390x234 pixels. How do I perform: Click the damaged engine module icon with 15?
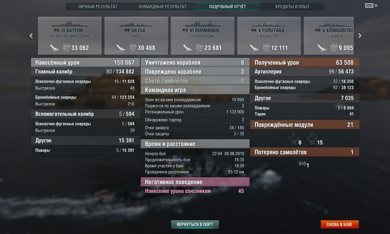tap(312, 138)
